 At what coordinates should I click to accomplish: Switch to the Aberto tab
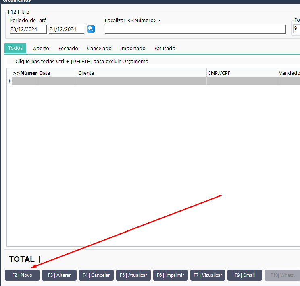pos(41,49)
